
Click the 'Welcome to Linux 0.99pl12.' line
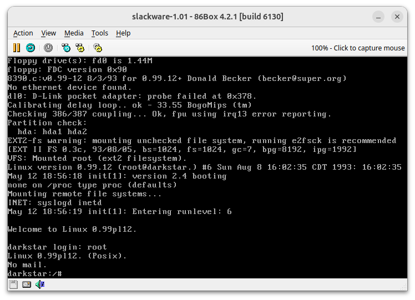[72, 229]
